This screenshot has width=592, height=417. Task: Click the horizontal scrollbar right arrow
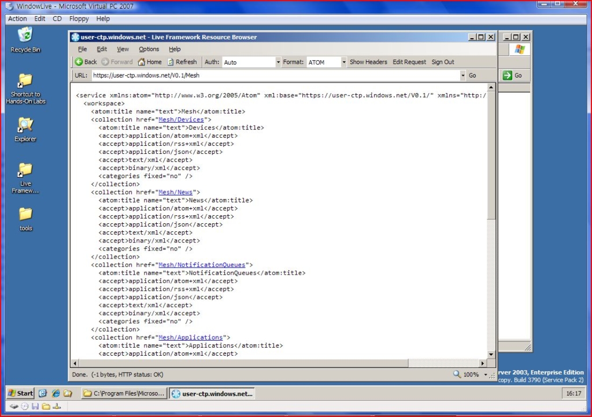click(483, 363)
